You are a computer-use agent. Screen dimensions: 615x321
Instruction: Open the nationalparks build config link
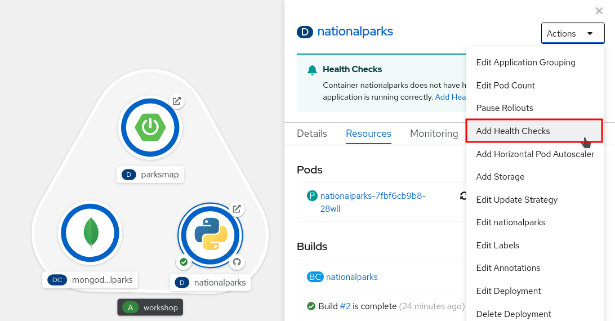[351, 277]
